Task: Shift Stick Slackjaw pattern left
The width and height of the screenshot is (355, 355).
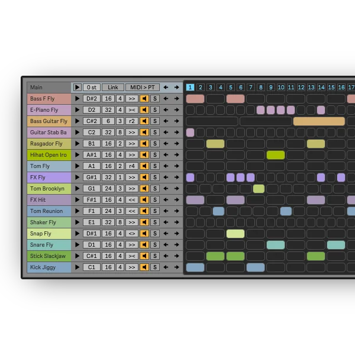Action: tap(166, 256)
